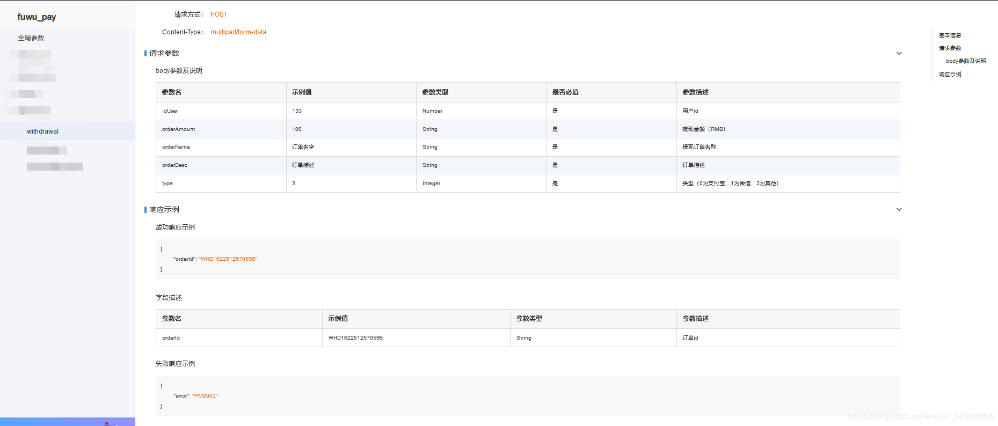This screenshot has height=426, width=998.
Task: Select the orderDesc parameter cell
Action: pyautogui.click(x=221, y=165)
